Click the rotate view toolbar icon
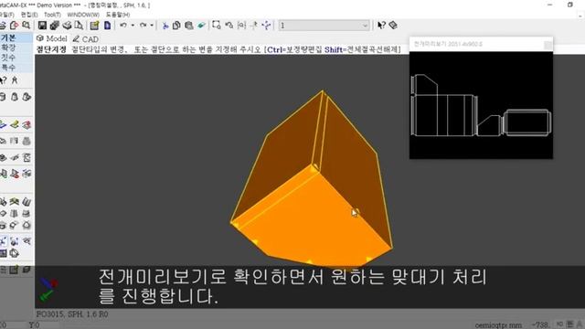585x329 pixels. (x=229, y=26)
